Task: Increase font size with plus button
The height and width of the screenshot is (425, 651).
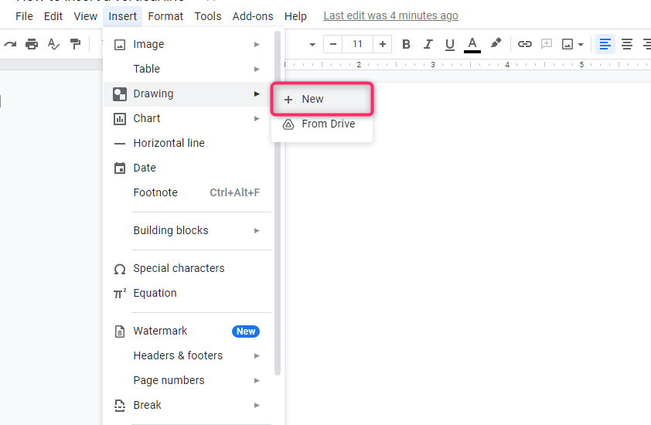Action: pyautogui.click(x=383, y=44)
